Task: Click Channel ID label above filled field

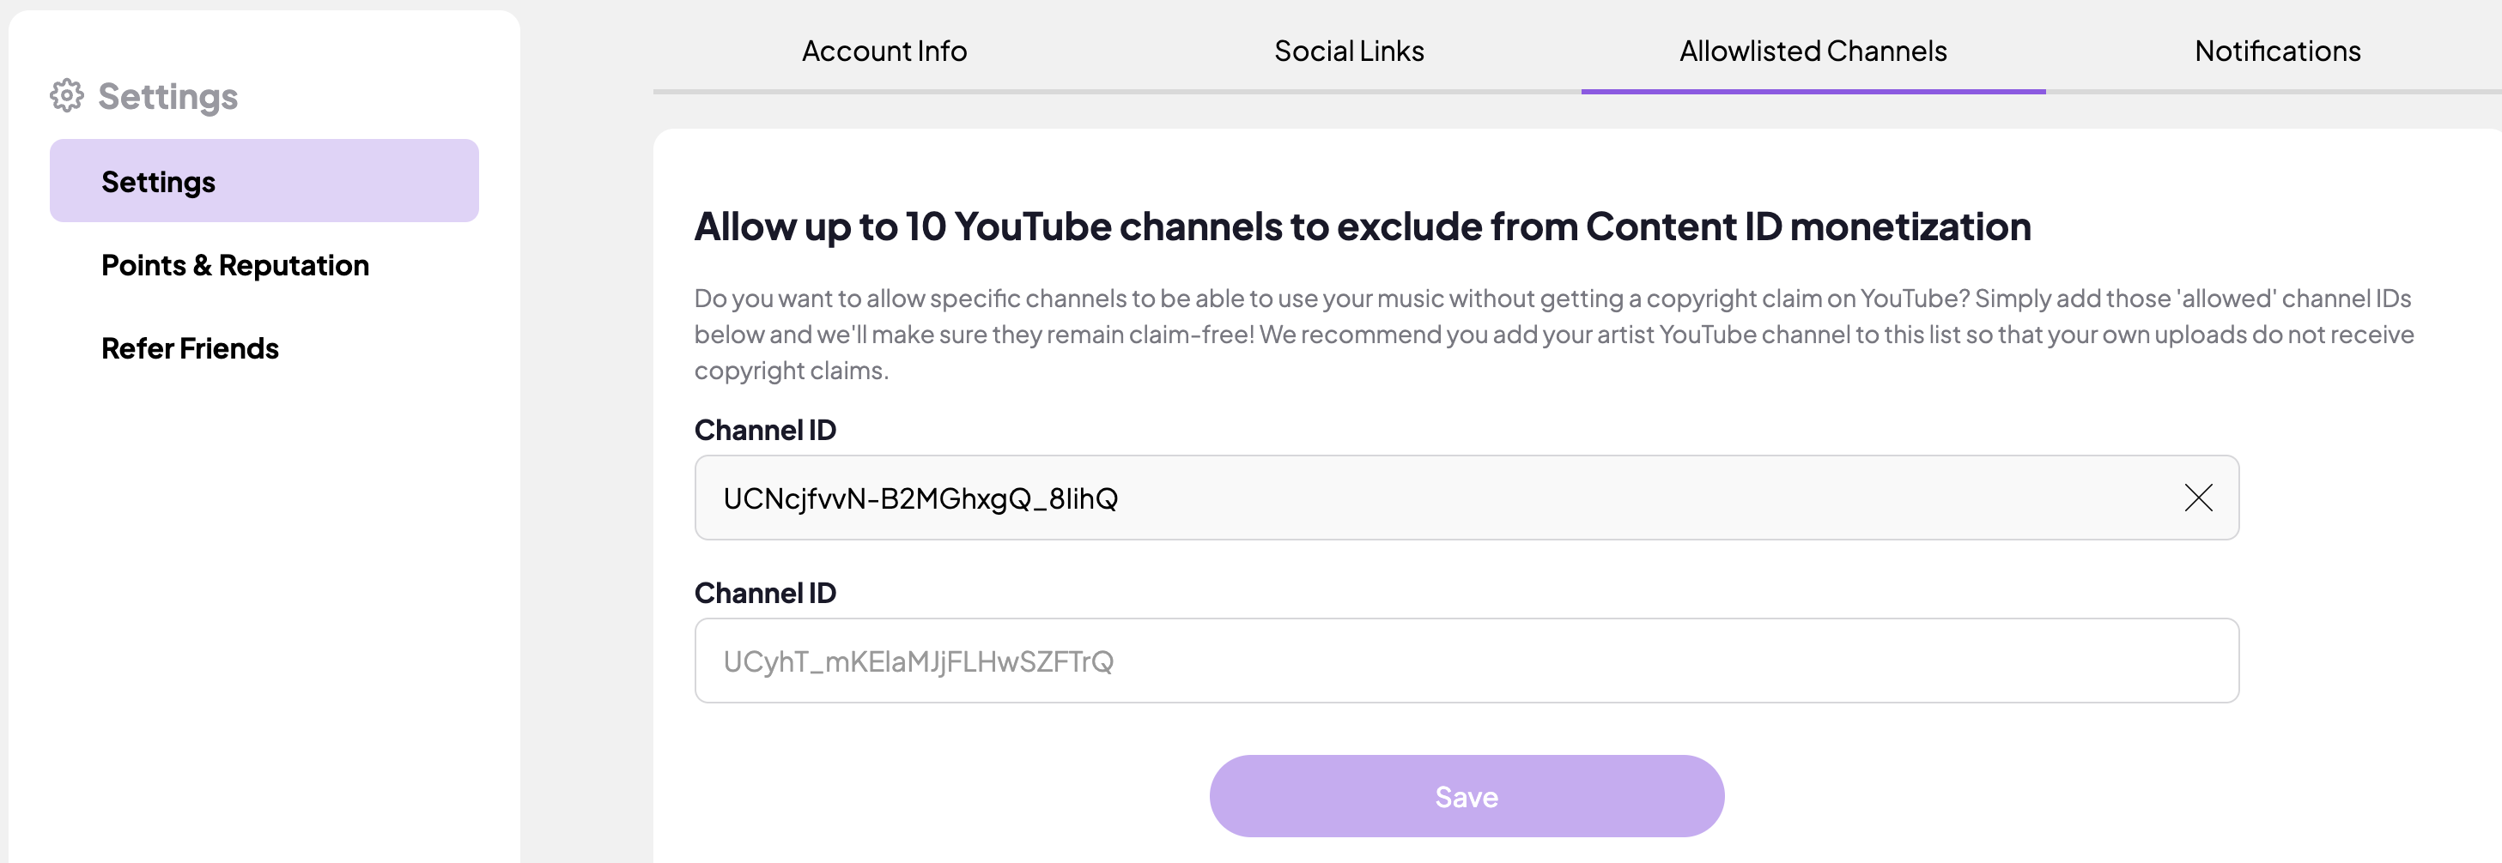Action: point(764,430)
